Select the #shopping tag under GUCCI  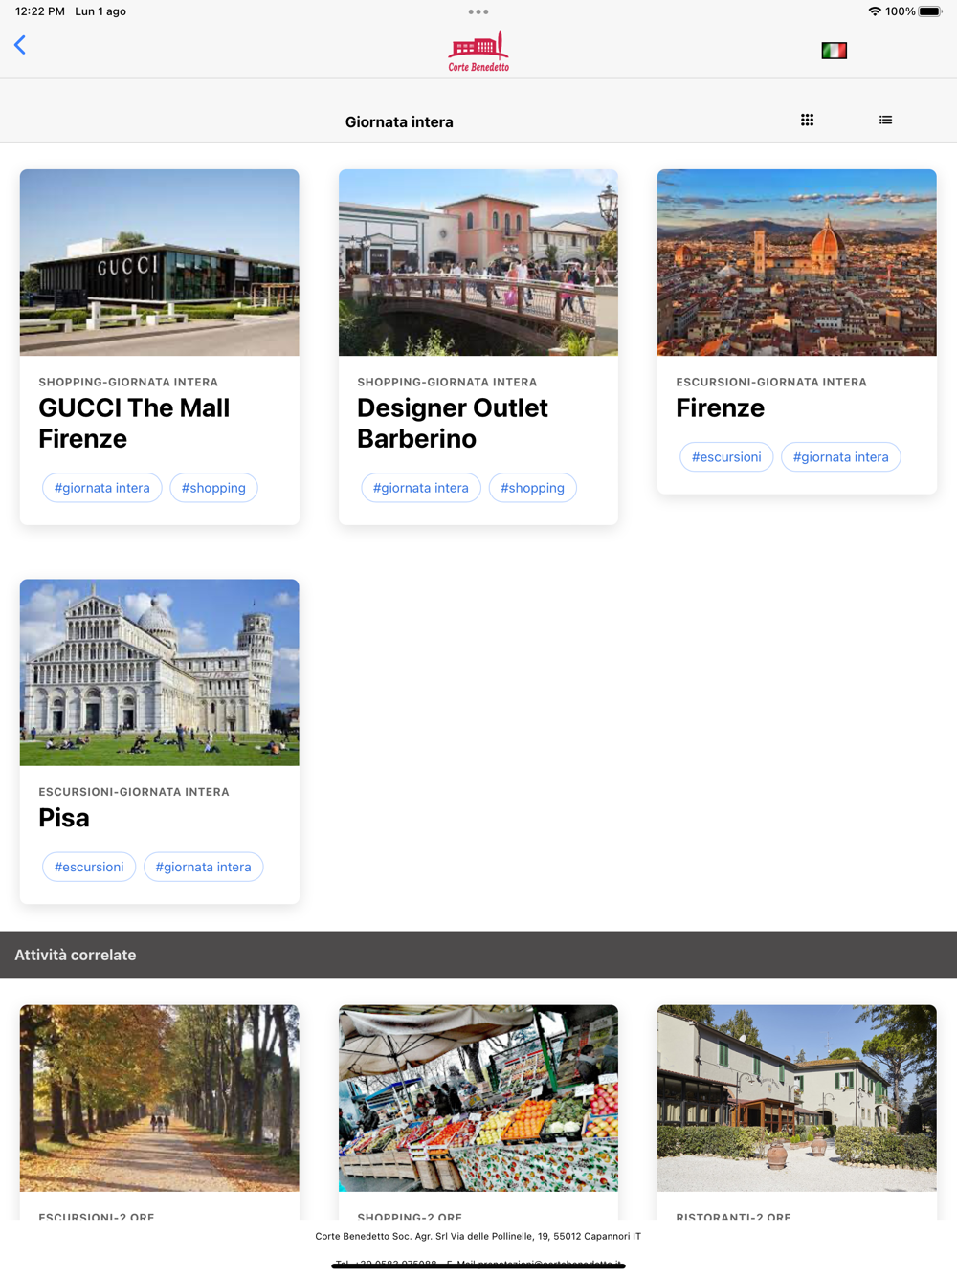tap(213, 488)
